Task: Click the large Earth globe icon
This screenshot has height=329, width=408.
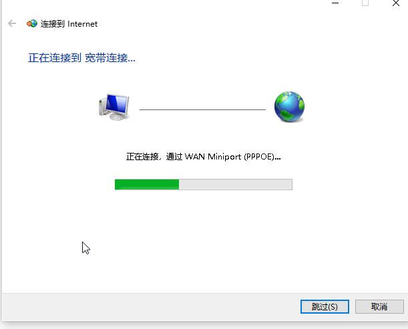Action: 289,107
